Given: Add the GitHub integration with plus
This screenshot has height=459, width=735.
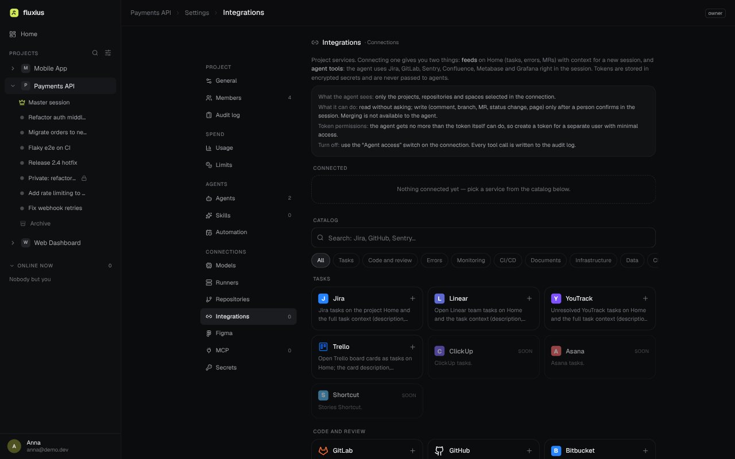Looking at the screenshot, I should pos(529,451).
